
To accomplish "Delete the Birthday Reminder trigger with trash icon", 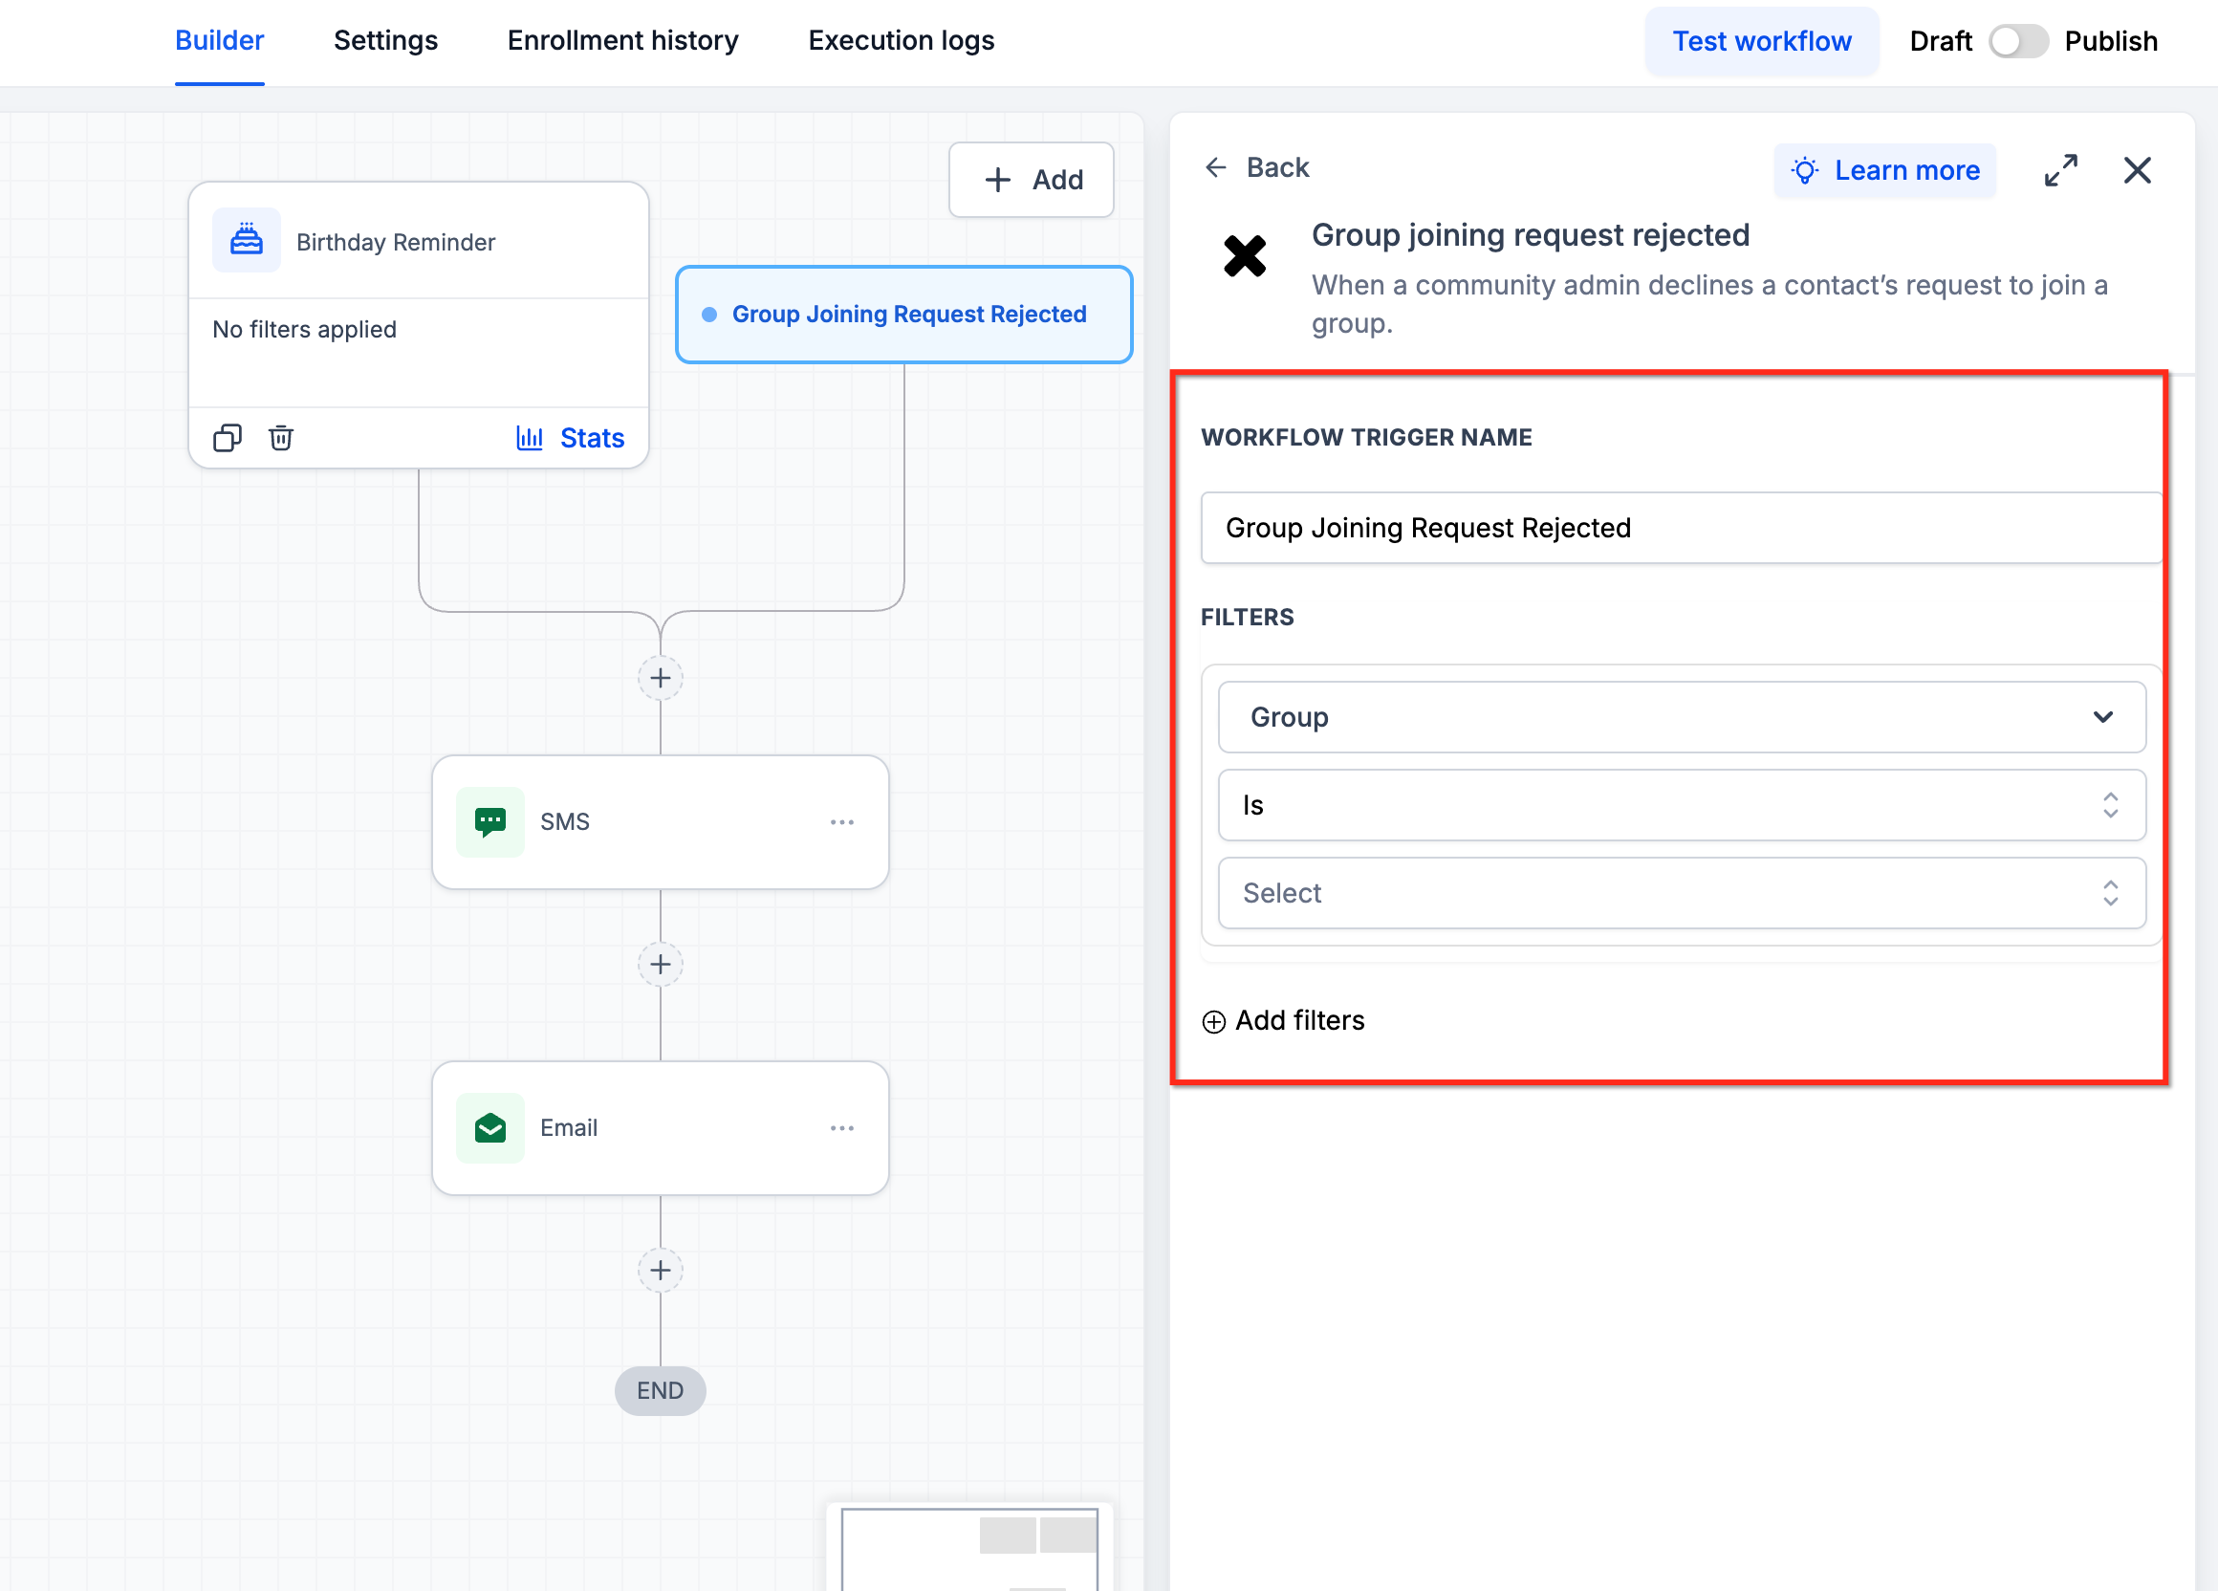I will tap(281, 437).
